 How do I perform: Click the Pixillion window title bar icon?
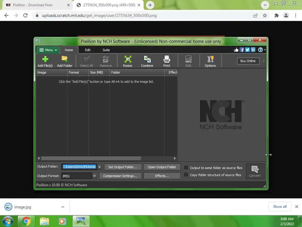pyautogui.click(x=38, y=41)
